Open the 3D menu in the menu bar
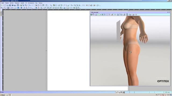 [26, 3]
